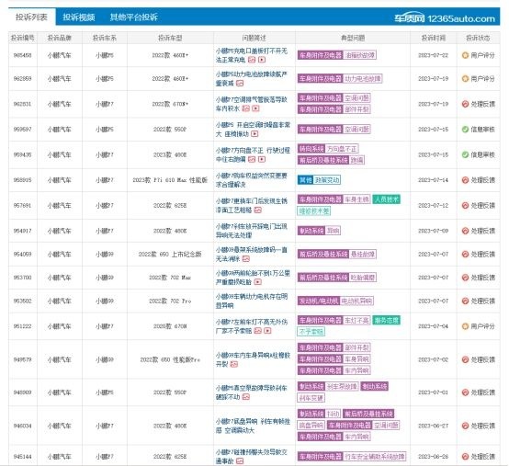Click the 投诉时间 column header
Viewport: 509px width, 466px height.
pos(434,38)
